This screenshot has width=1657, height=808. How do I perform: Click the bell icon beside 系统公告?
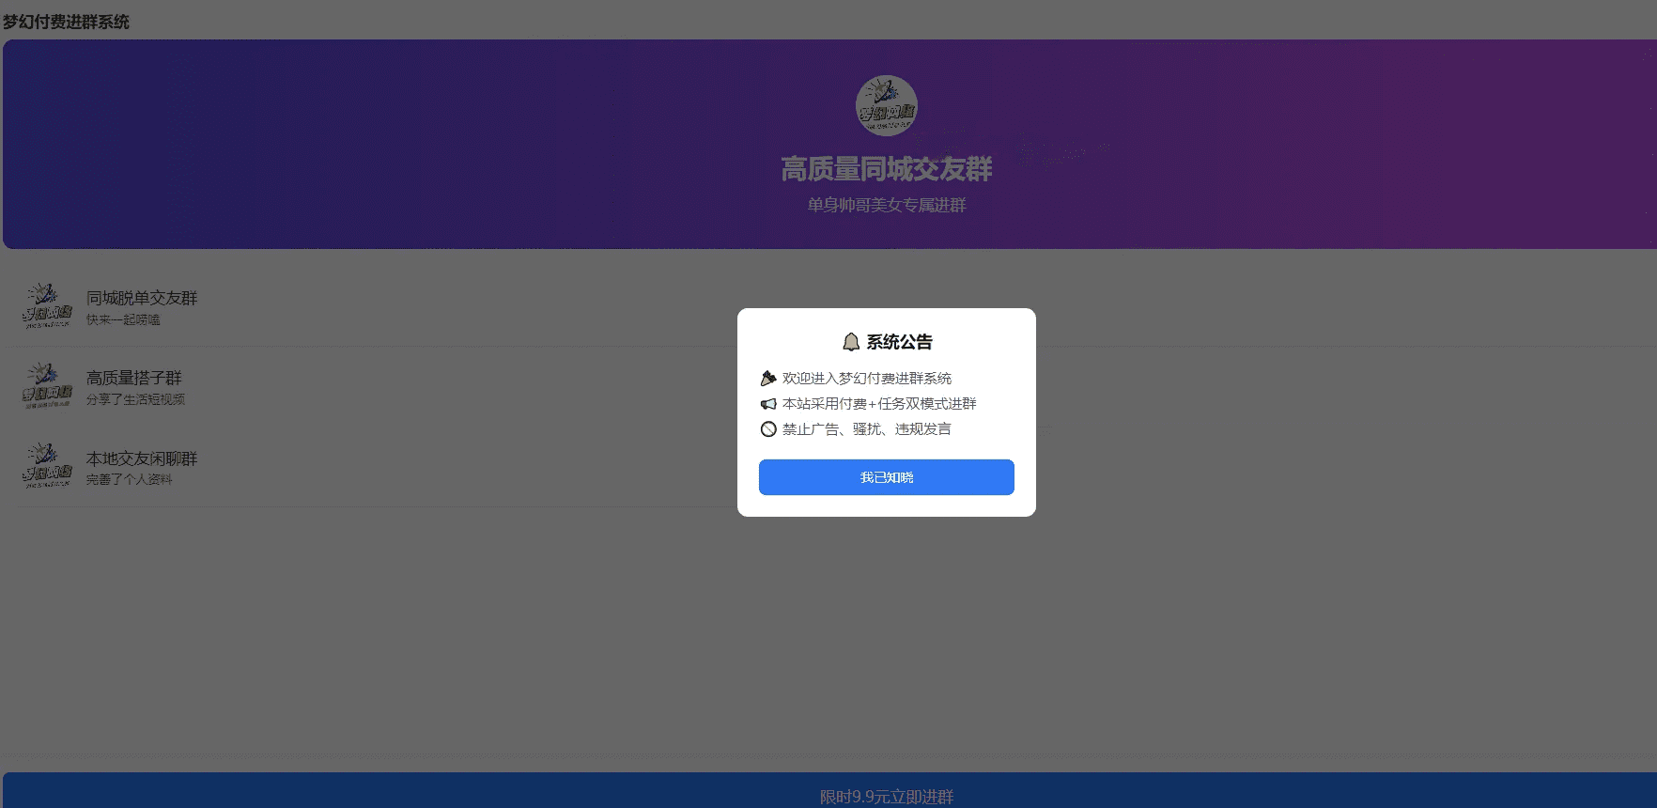[851, 342]
